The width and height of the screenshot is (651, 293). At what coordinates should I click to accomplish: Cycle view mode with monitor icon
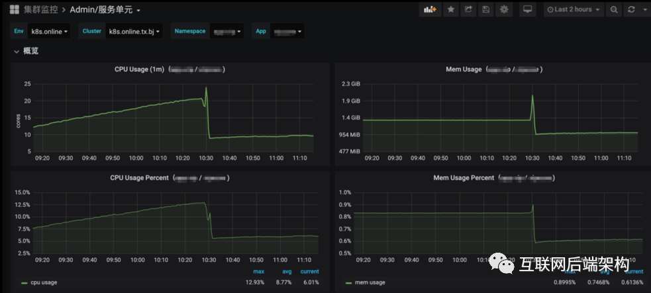point(528,9)
